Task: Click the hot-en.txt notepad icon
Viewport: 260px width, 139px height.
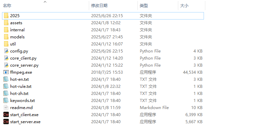Action: click(x=6, y=79)
